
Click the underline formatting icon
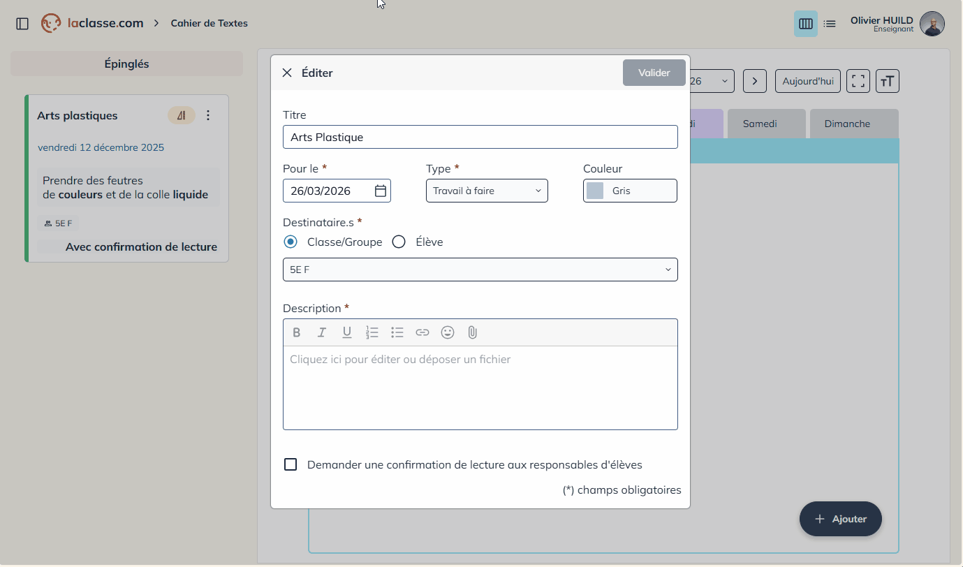point(347,332)
